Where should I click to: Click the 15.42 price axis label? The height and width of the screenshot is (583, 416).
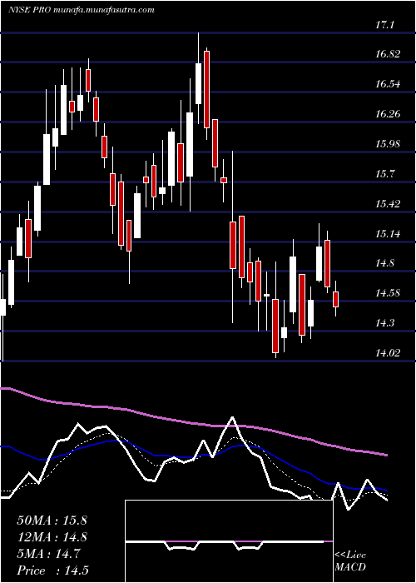[x=388, y=204]
